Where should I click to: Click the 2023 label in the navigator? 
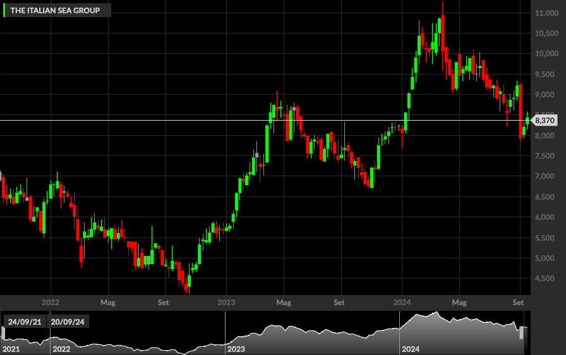[236, 349]
